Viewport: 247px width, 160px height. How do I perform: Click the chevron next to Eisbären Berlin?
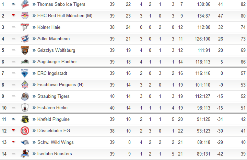click(x=34, y=108)
